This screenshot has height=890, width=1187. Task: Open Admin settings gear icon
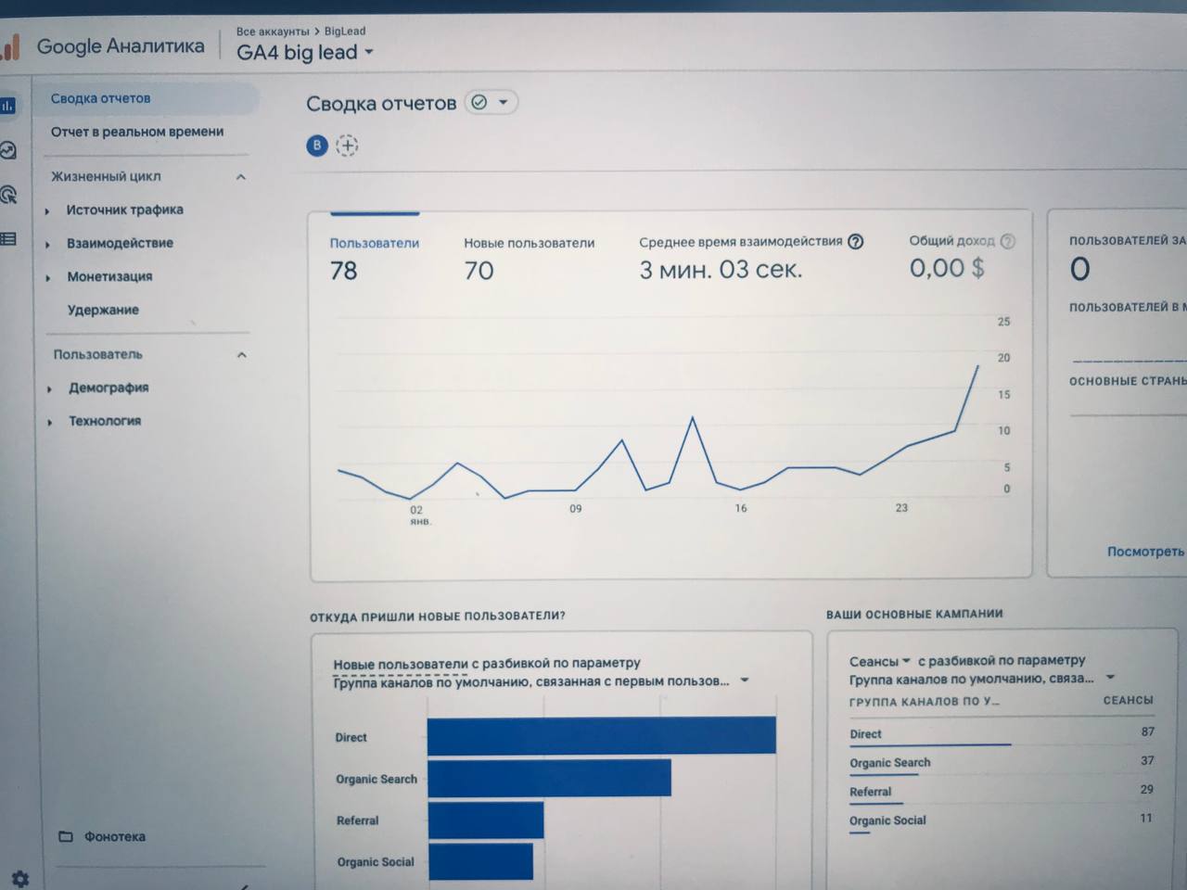click(x=19, y=878)
